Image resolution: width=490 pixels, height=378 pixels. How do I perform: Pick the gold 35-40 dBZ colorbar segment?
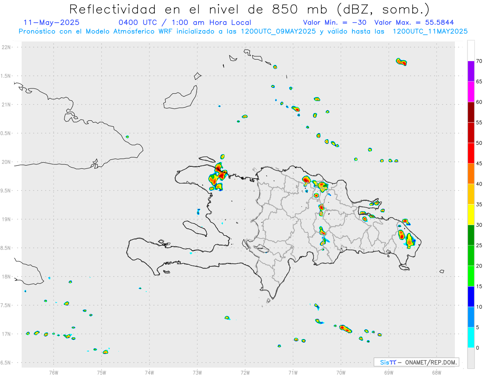471,194
